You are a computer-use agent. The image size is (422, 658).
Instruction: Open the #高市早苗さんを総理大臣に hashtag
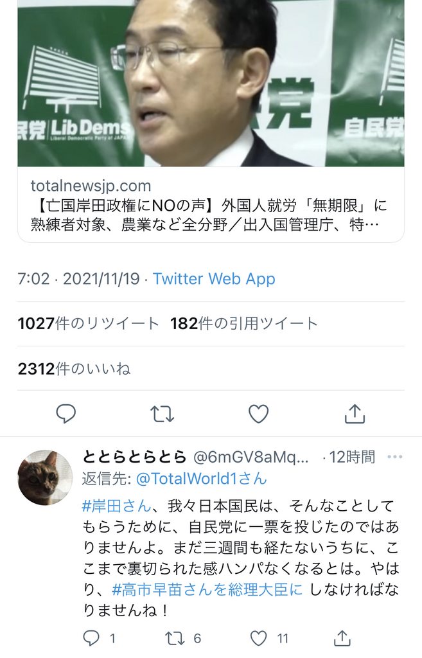(207, 590)
